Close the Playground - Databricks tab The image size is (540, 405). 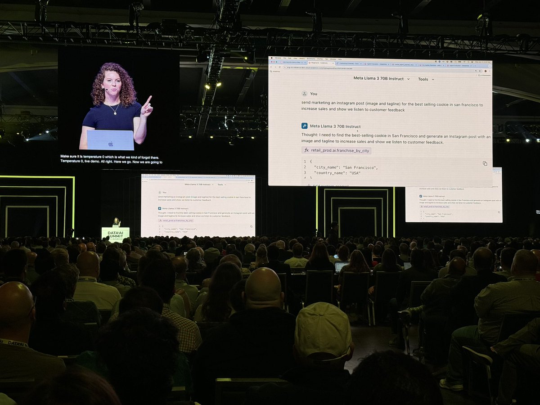pos(333,63)
